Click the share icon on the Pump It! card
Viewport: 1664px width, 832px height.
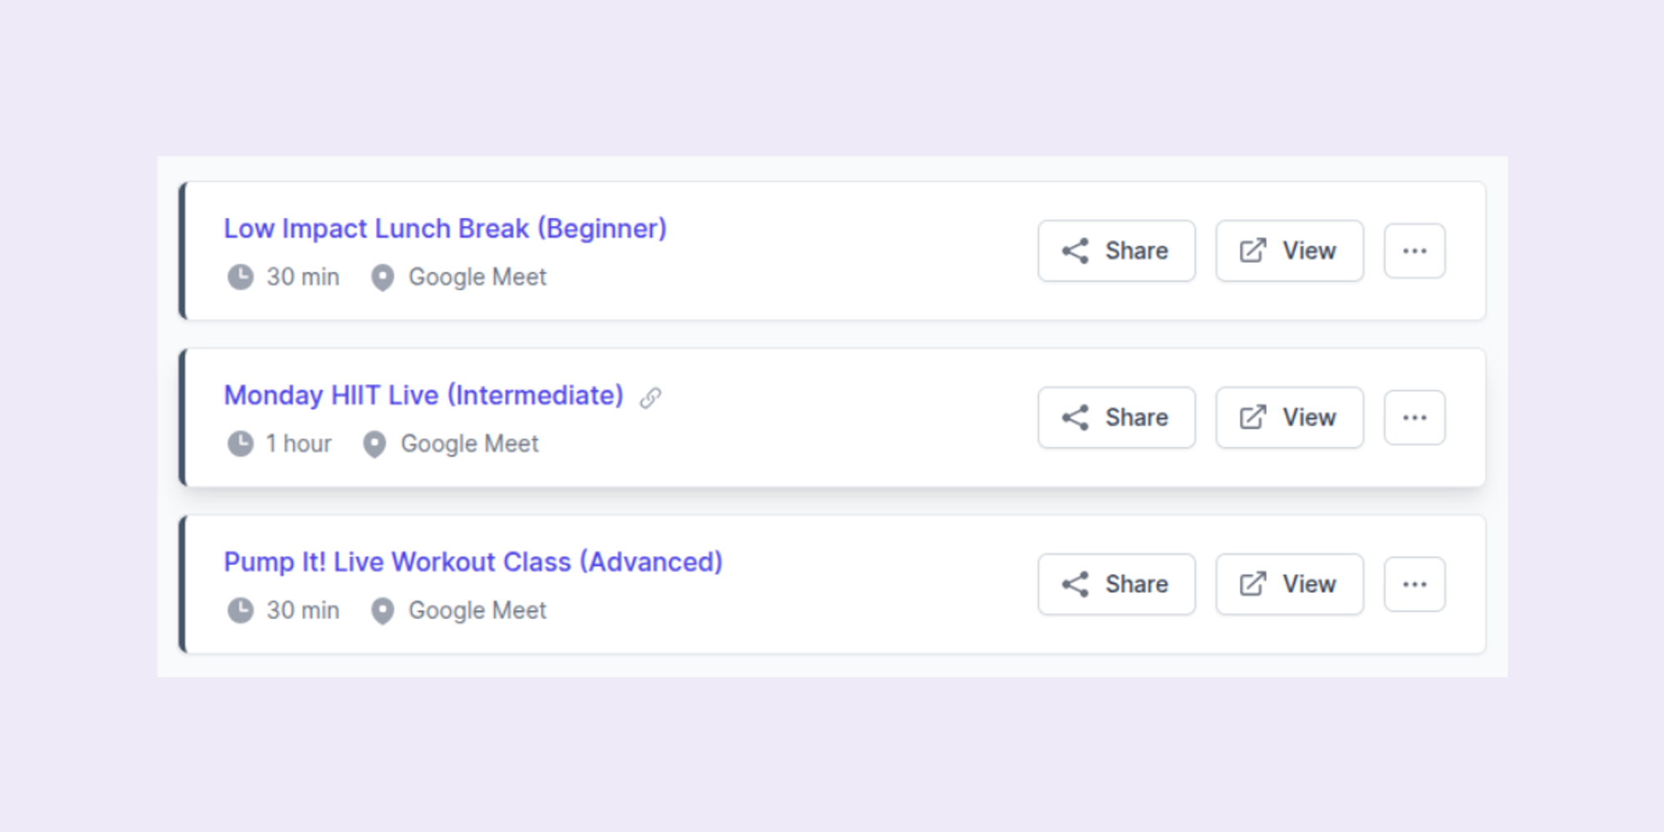(1076, 584)
